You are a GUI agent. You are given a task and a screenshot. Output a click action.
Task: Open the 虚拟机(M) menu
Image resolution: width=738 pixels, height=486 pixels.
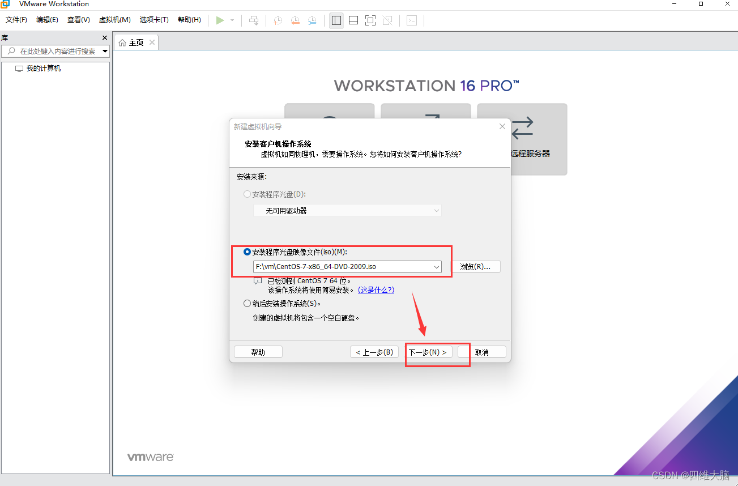click(115, 20)
